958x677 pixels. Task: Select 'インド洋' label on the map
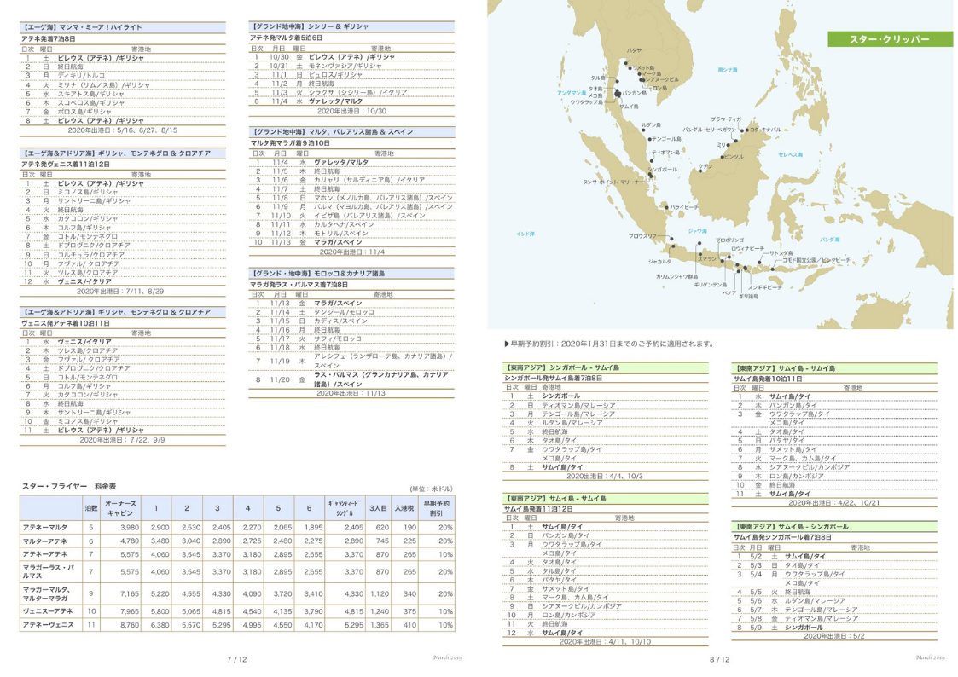(x=525, y=234)
